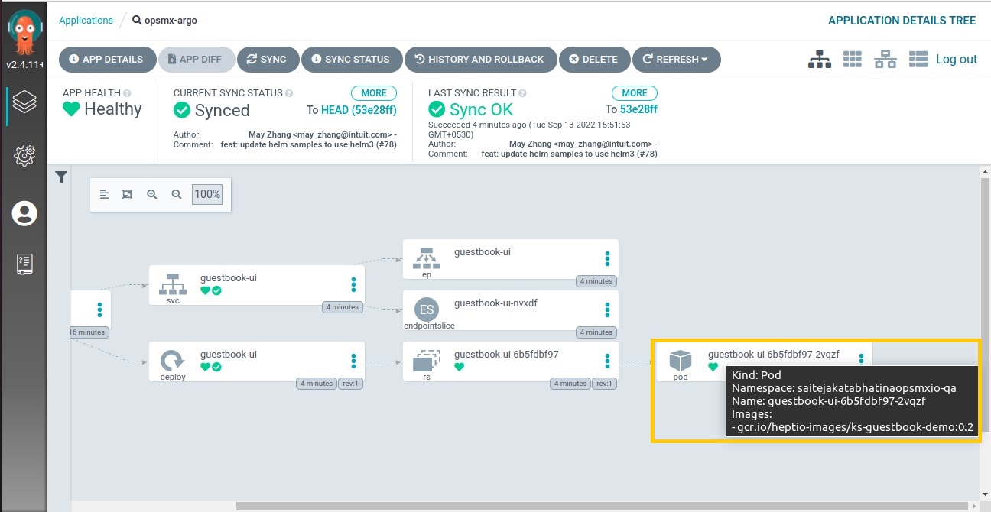Image resolution: width=991 pixels, height=512 pixels.
Task: Switch to tree view layout icon
Action: tap(820, 60)
